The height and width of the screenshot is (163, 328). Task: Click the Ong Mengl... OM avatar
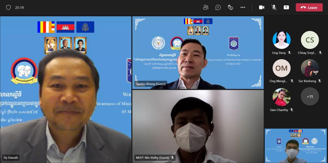281,68
